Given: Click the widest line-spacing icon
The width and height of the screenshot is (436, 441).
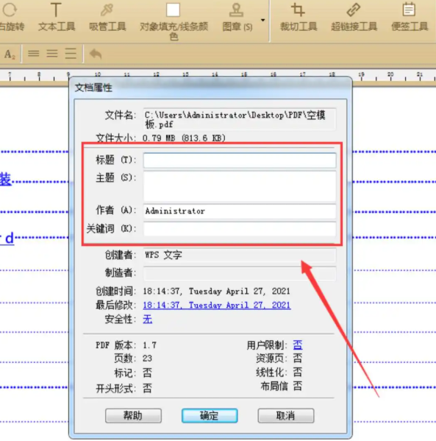Looking at the screenshot, I should click(x=71, y=54).
